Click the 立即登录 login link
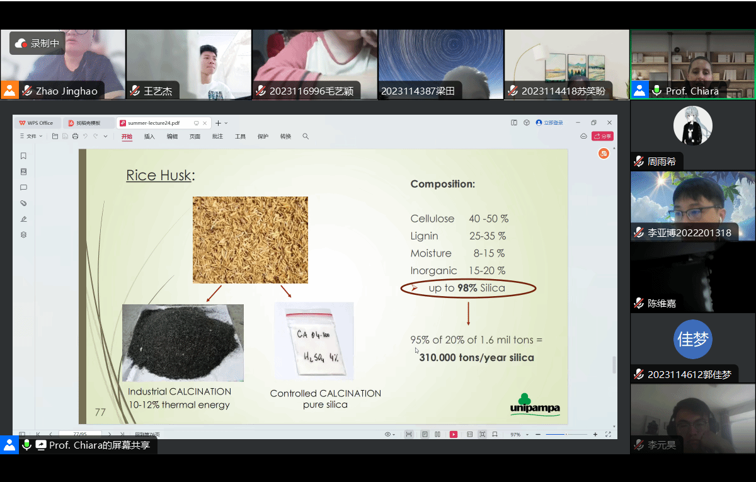 click(549, 123)
